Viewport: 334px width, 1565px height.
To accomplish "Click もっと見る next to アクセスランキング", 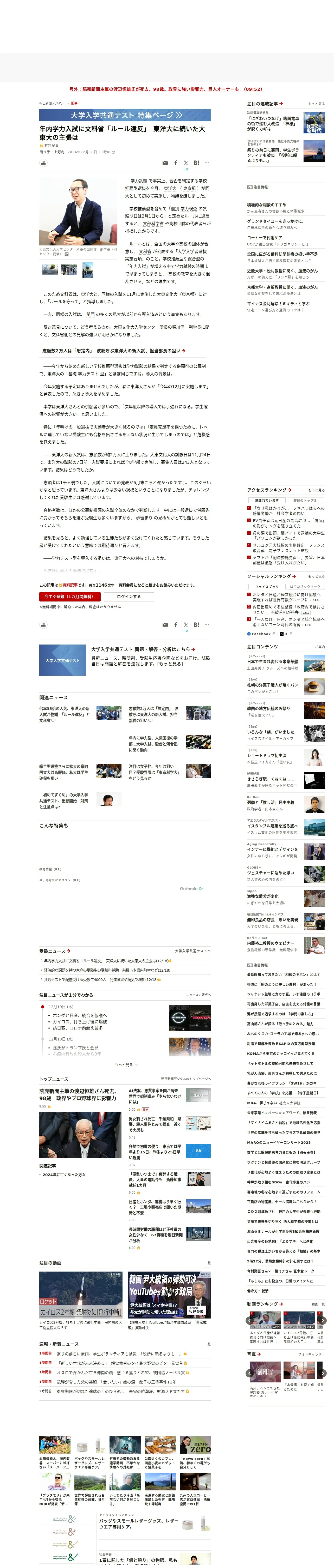I will pos(316,490).
